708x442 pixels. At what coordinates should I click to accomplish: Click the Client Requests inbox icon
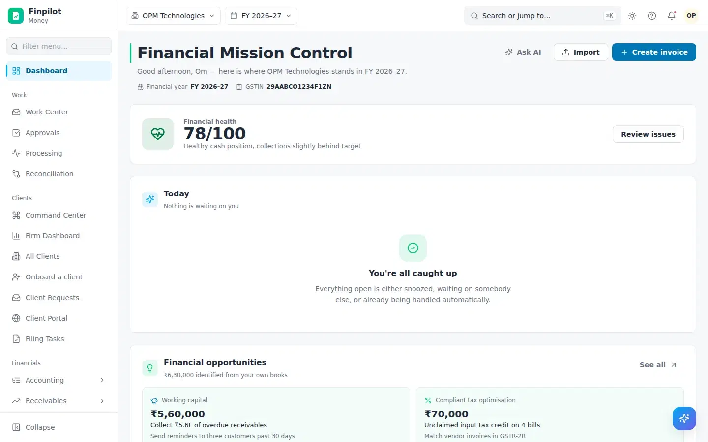16,298
